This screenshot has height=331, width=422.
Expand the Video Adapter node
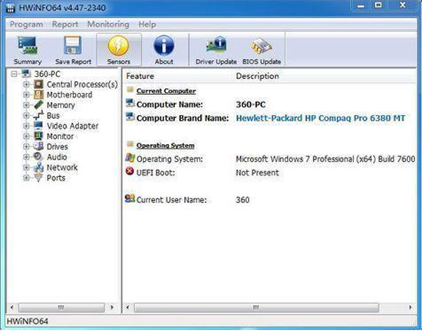26,126
